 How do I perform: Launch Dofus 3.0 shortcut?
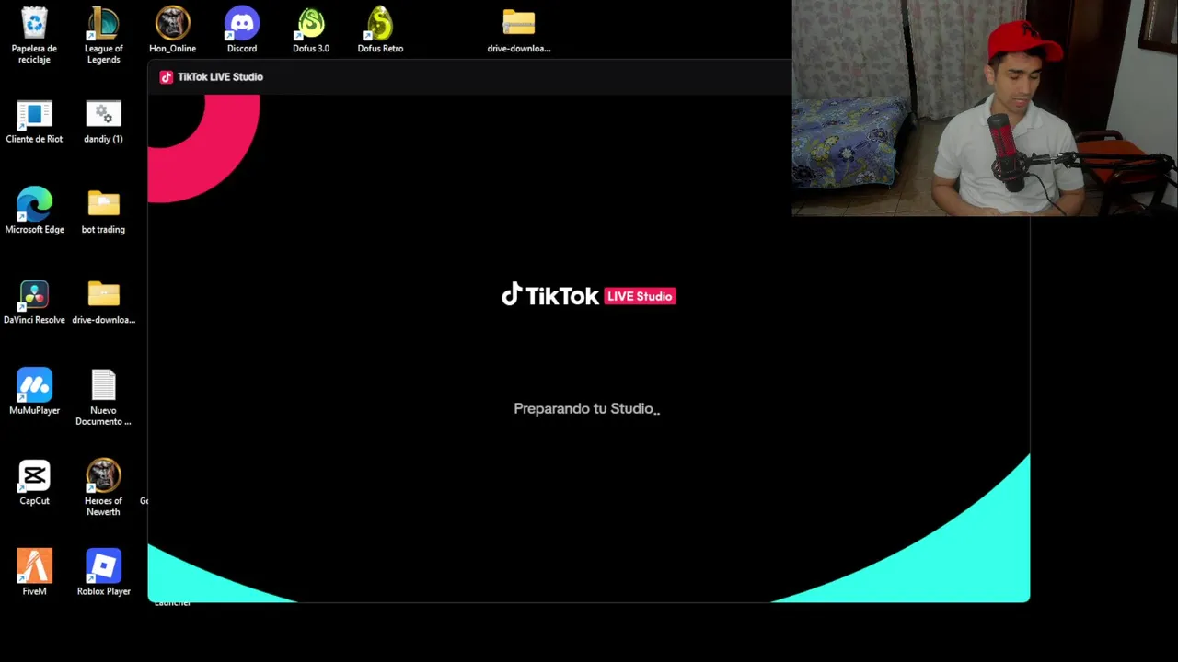311,29
